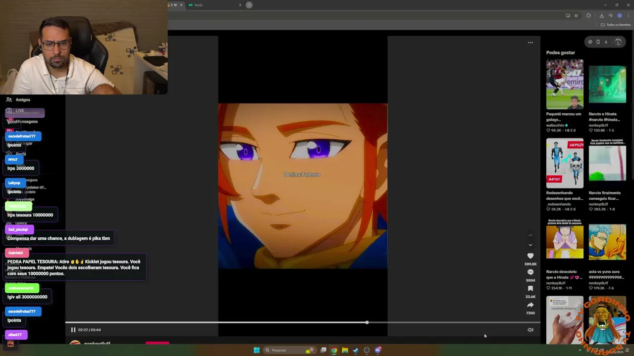This screenshot has height=356, width=634.
Task: Click the 'Paquetá marcou um golaço...' title text
Action: click(x=564, y=117)
